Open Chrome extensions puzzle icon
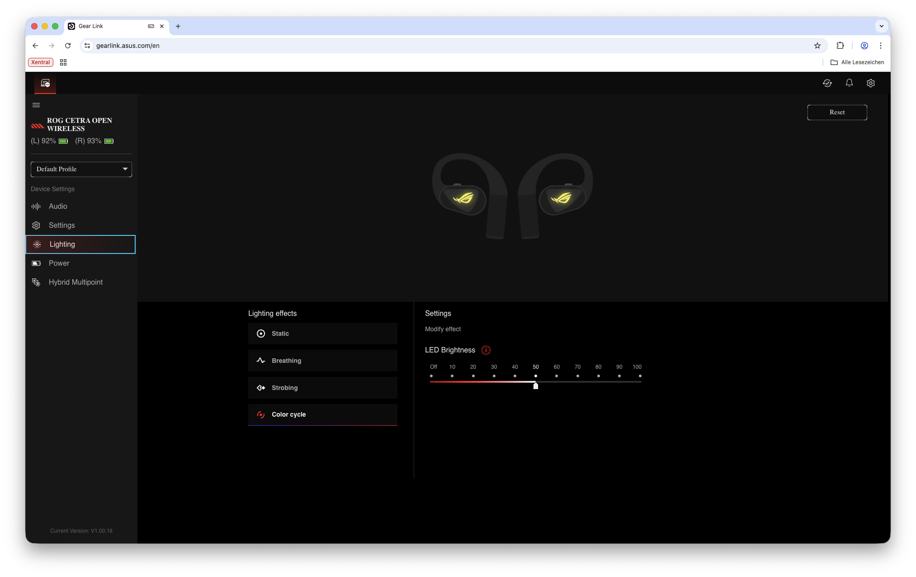 [x=840, y=46]
